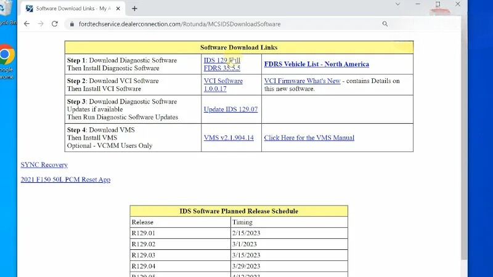Click the page vertical scrollbar
Screen dimensions: 493x277
[464, 145]
